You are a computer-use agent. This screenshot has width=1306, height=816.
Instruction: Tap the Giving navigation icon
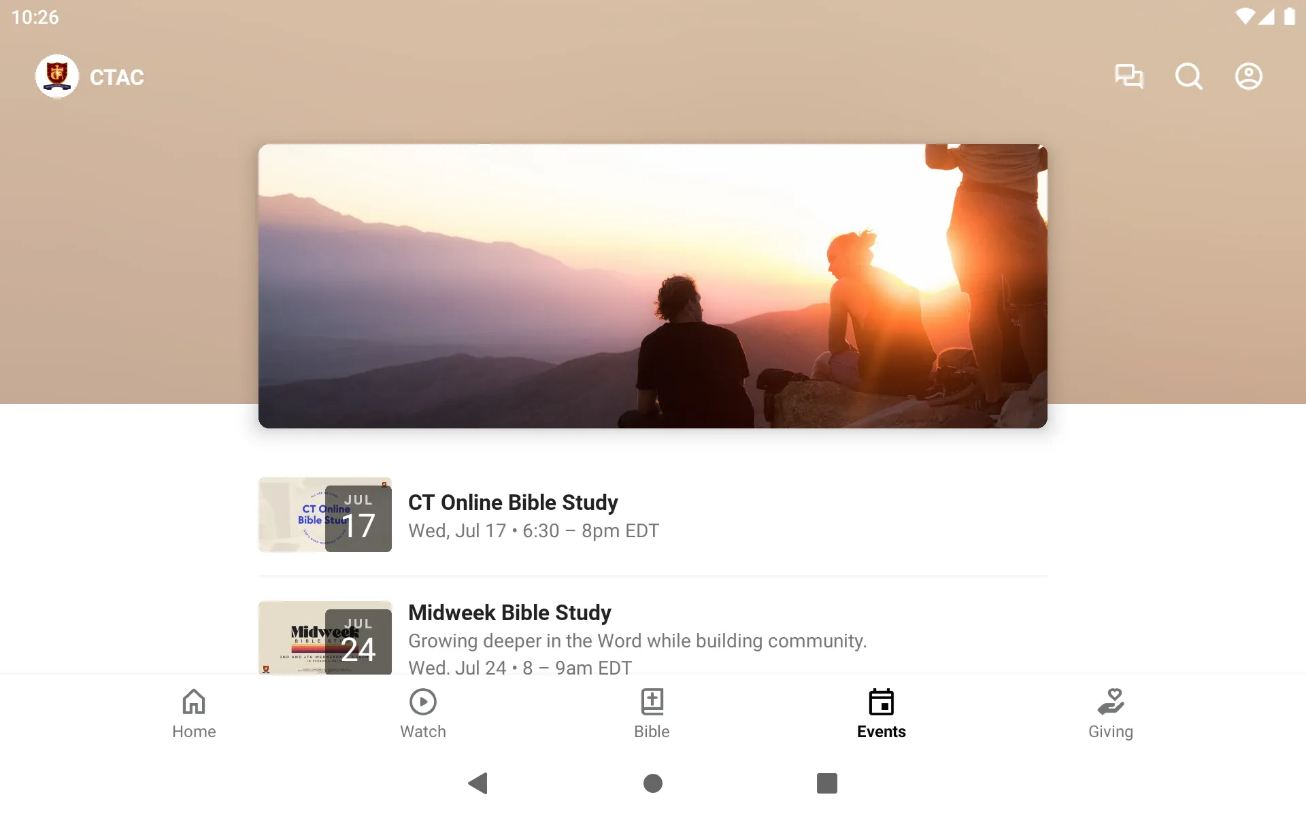1109,713
